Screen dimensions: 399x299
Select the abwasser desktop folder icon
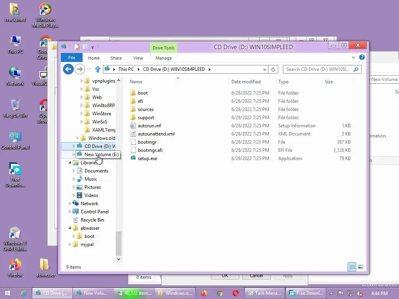pyautogui.click(x=45, y=267)
